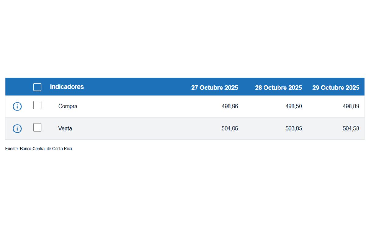Viewport: 366px width, 228px height.
Task: Check the Compra row checkbox
Action: pos(37,105)
